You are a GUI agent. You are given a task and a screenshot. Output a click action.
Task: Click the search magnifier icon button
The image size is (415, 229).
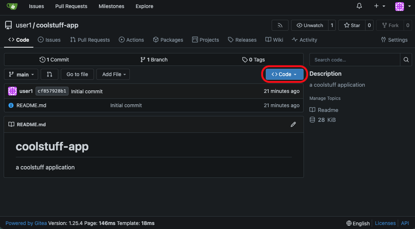406,60
